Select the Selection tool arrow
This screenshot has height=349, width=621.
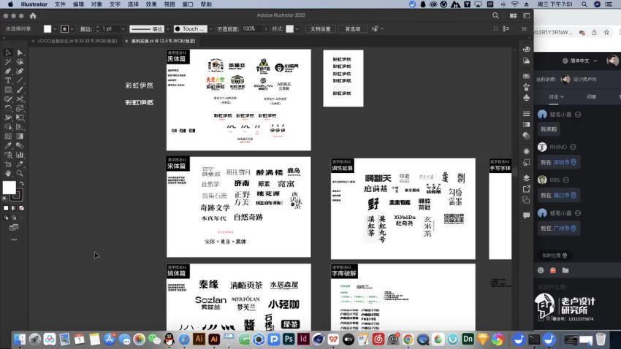[8, 53]
